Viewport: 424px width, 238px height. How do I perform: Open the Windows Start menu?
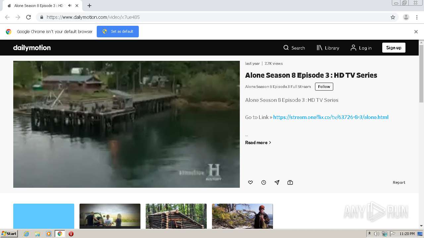9,234
